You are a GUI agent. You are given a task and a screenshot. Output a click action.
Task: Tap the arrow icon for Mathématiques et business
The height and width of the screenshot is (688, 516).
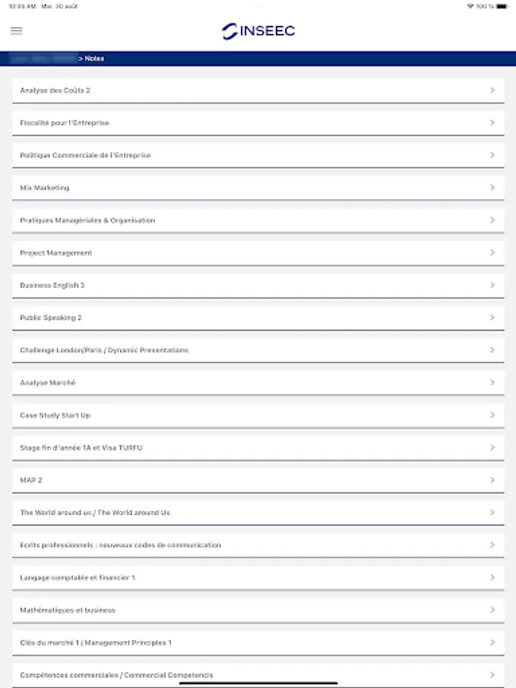tap(492, 610)
